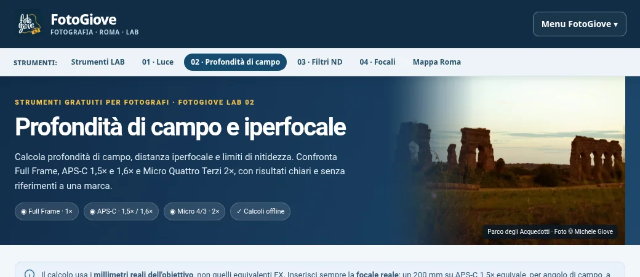Open the 04 · Focali tab

click(378, 62)
